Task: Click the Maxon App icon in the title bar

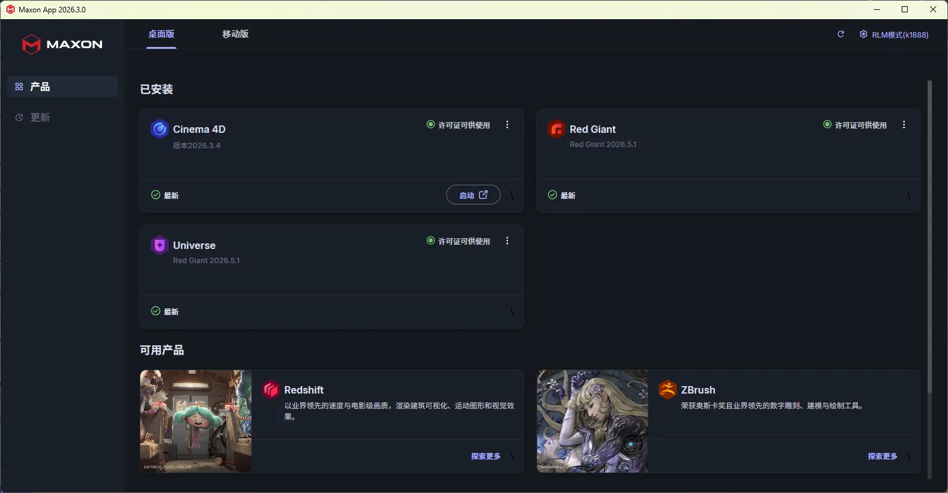Action: pyautogui.click(x=11, y=9)
